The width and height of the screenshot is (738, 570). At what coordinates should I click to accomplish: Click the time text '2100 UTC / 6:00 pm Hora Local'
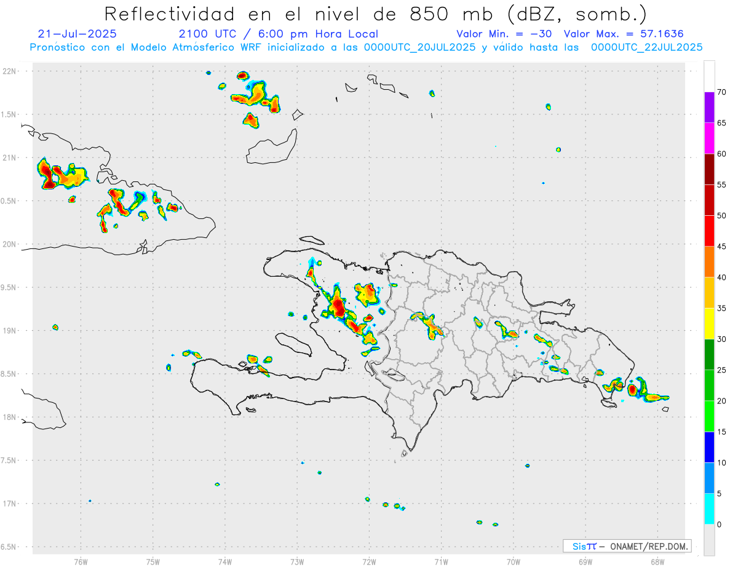278,34
